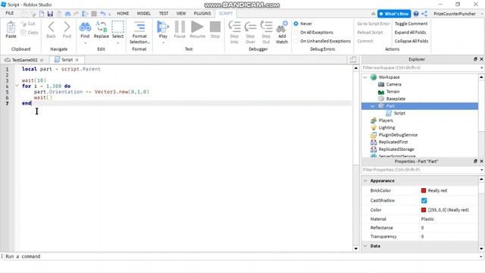Select Players service in Explorer
The image size is (485, 273).
coord(386,121)
